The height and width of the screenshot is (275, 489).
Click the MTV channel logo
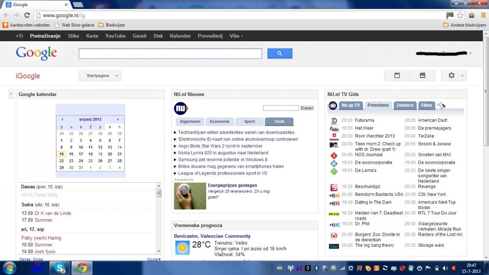click(x=334, y=144)
